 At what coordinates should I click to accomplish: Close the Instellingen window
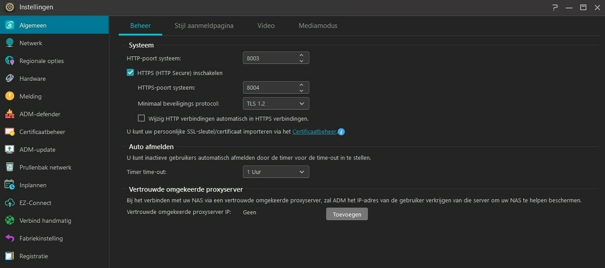(597, 7)
